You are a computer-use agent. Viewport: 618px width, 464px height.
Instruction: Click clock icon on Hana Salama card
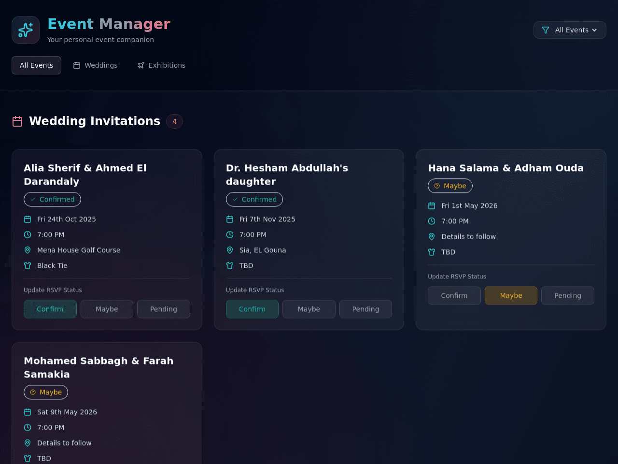point(432,221)
